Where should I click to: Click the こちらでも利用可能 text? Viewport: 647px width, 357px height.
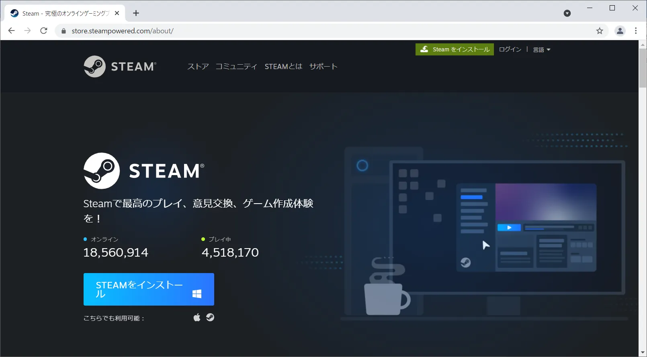coord(114,318)
